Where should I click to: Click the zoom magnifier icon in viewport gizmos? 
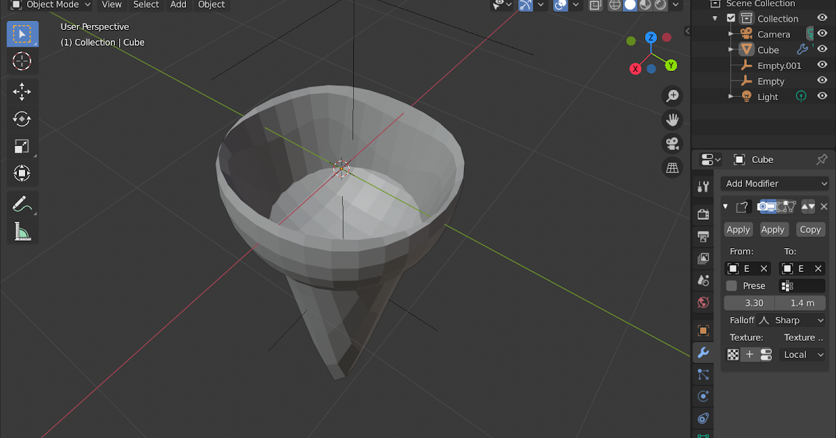pyautogui.click(x=672, y=95)
